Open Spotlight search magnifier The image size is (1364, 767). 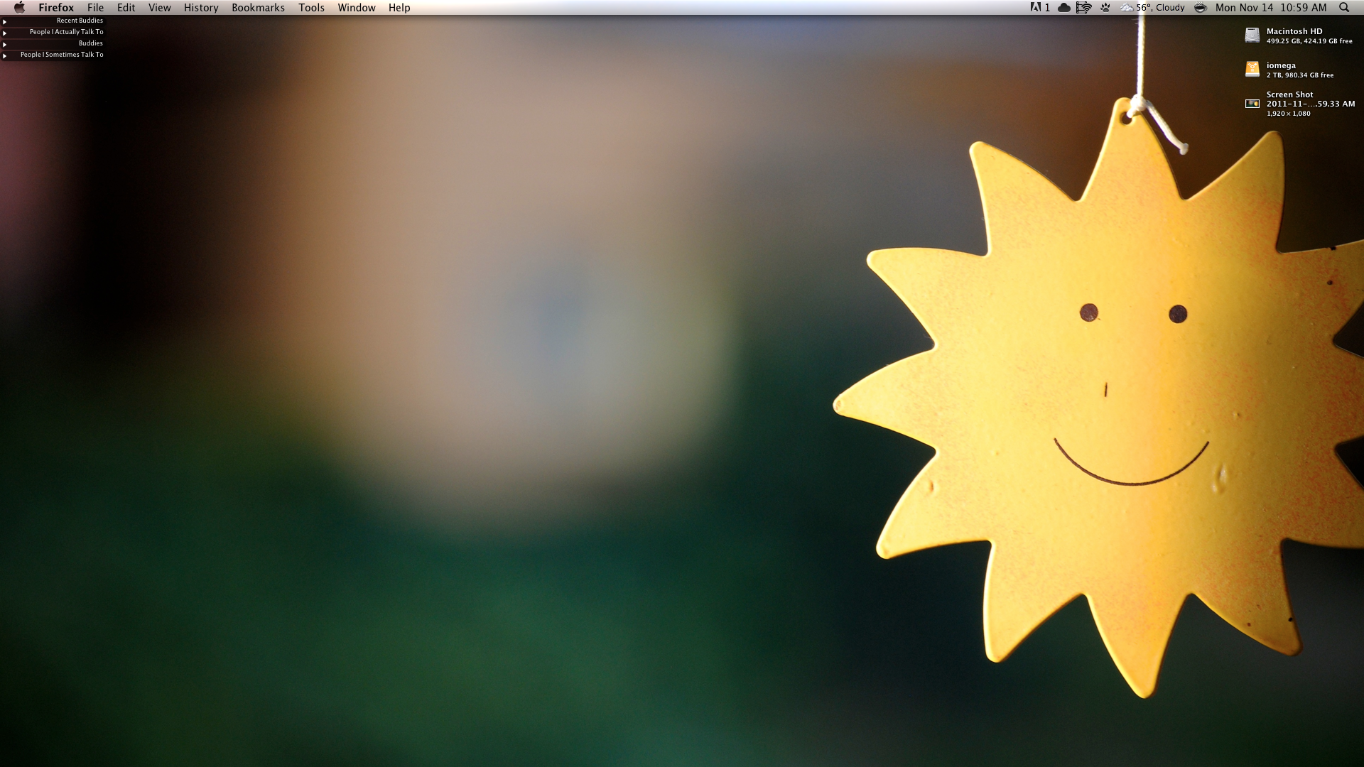pos(1343,8)
